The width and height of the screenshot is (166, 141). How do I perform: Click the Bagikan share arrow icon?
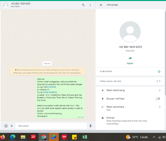(130, 58)
